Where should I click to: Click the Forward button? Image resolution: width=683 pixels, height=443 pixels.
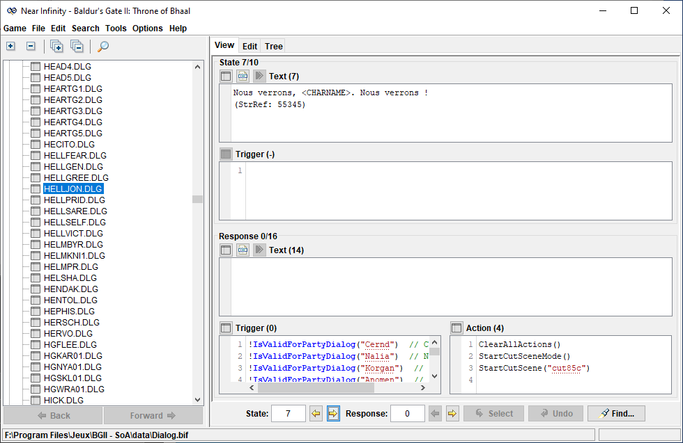click(x=153, y=416)
